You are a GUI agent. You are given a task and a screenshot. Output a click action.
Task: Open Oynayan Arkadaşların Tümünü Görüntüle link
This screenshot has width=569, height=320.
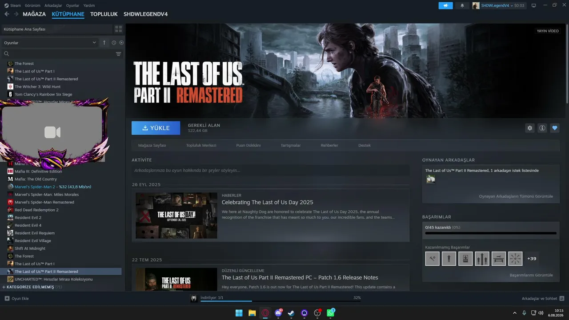point(516,196)
